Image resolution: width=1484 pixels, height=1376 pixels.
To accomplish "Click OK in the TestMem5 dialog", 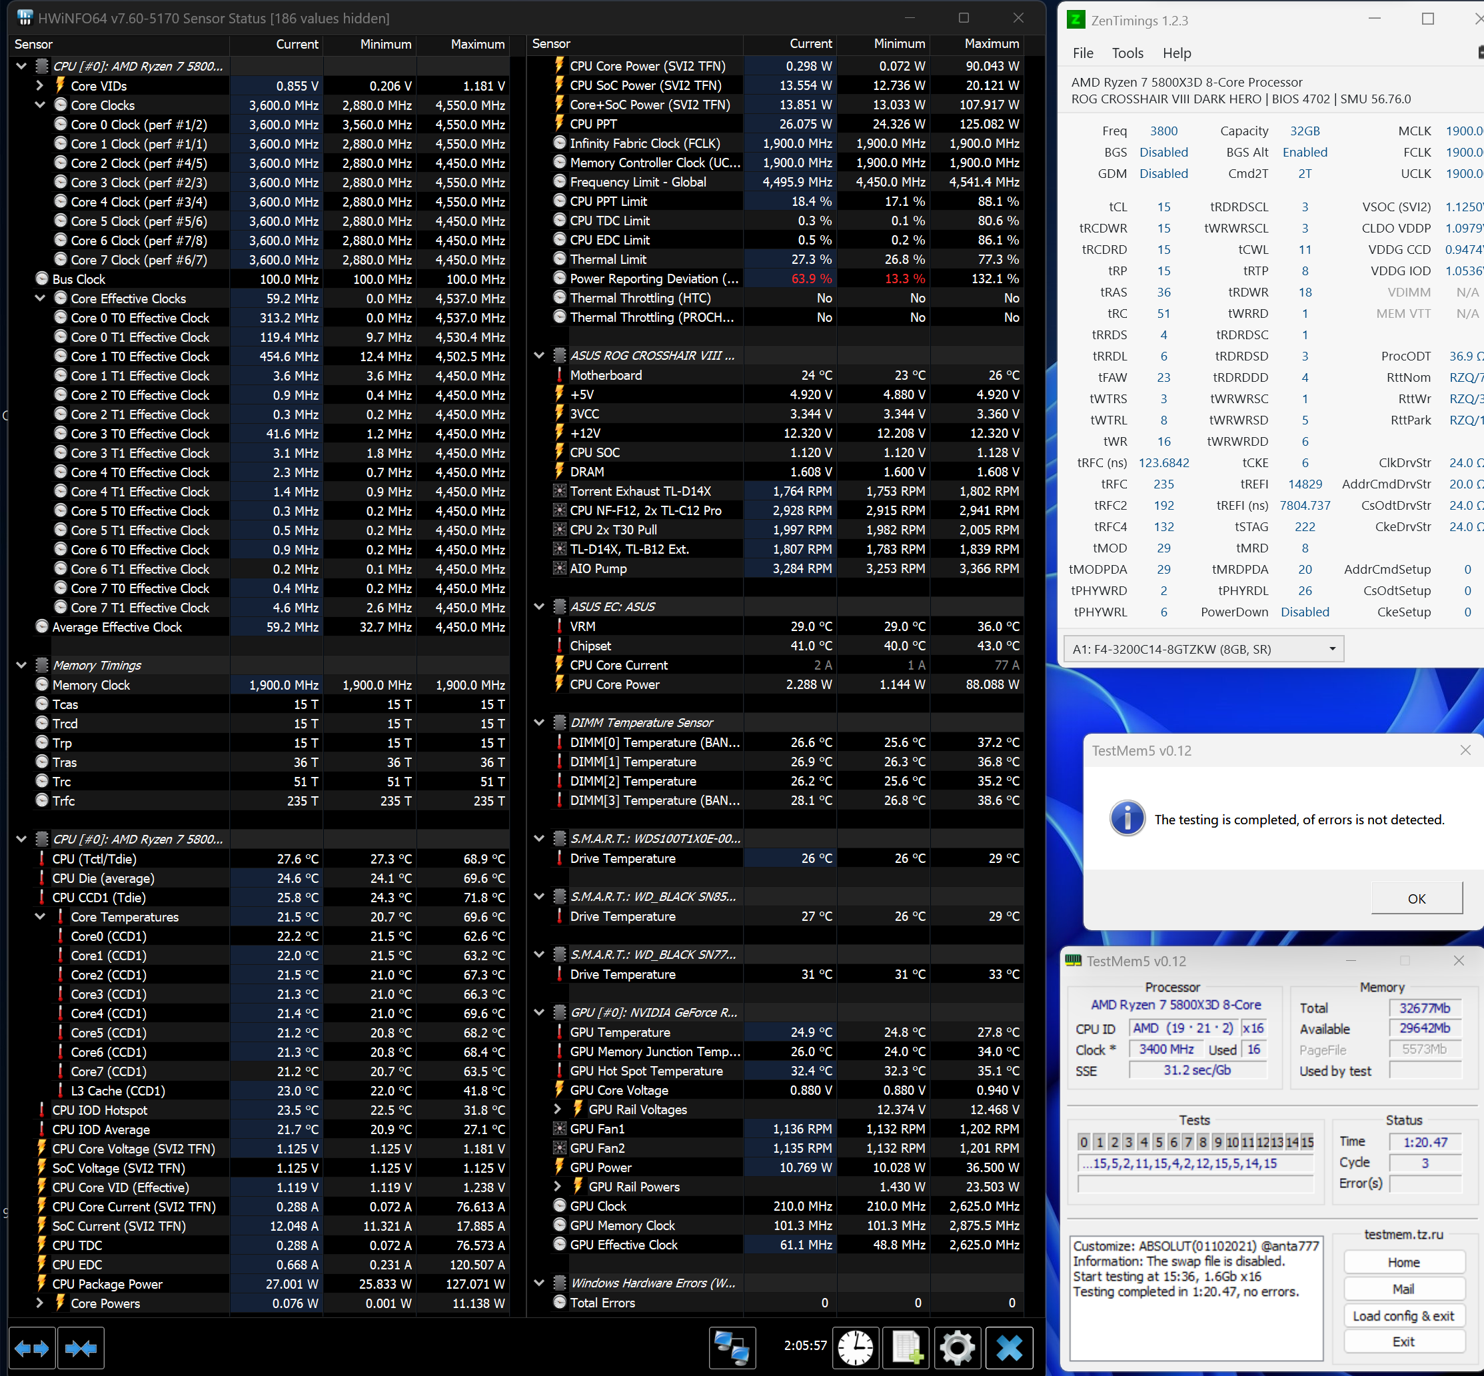I will [1416, 899].
